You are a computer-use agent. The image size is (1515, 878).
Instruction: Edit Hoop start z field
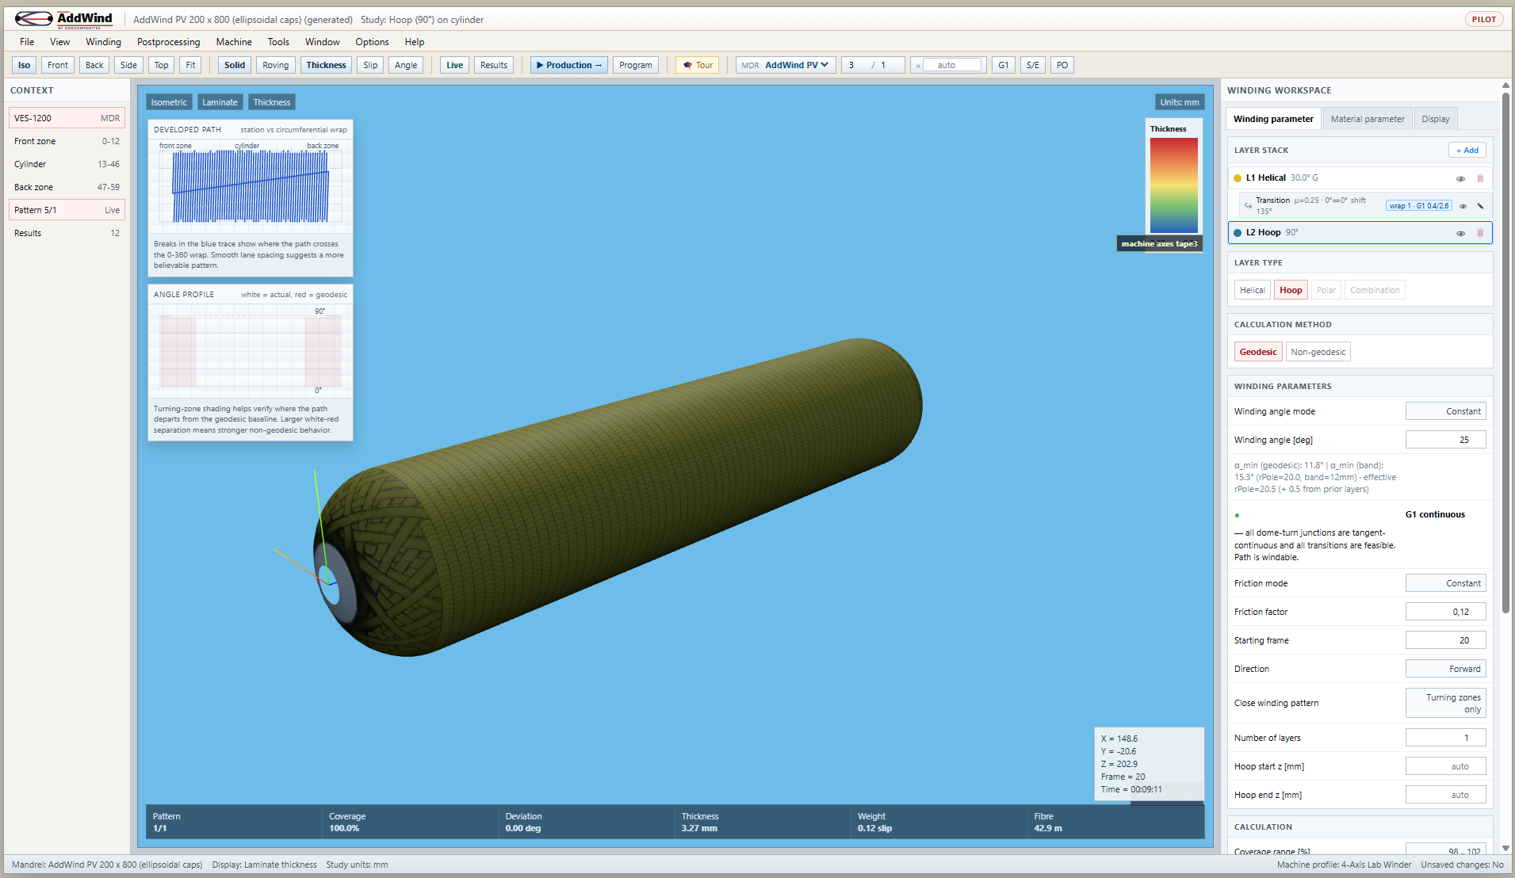(x=1445, y=766)
